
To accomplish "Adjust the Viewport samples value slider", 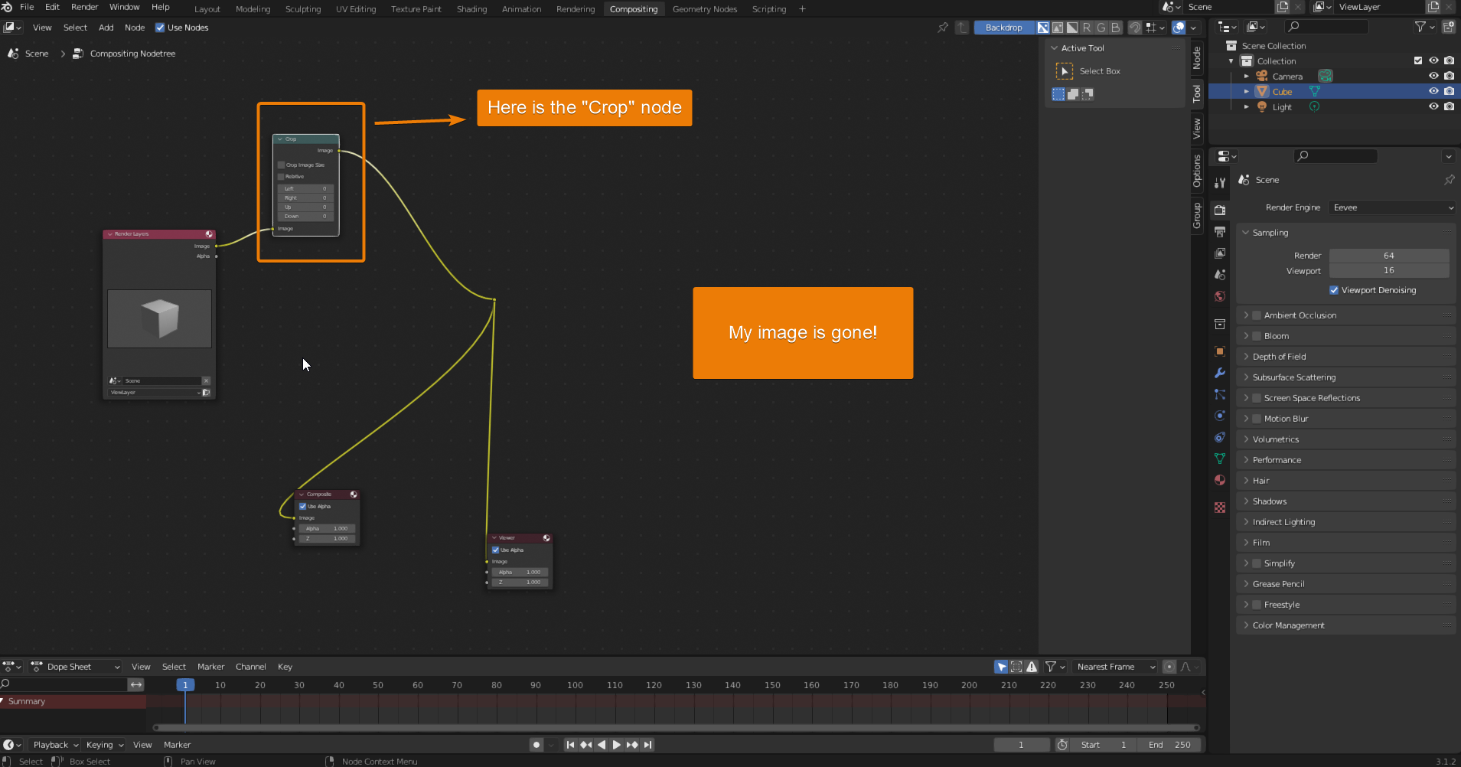I will pos(1388,270).
